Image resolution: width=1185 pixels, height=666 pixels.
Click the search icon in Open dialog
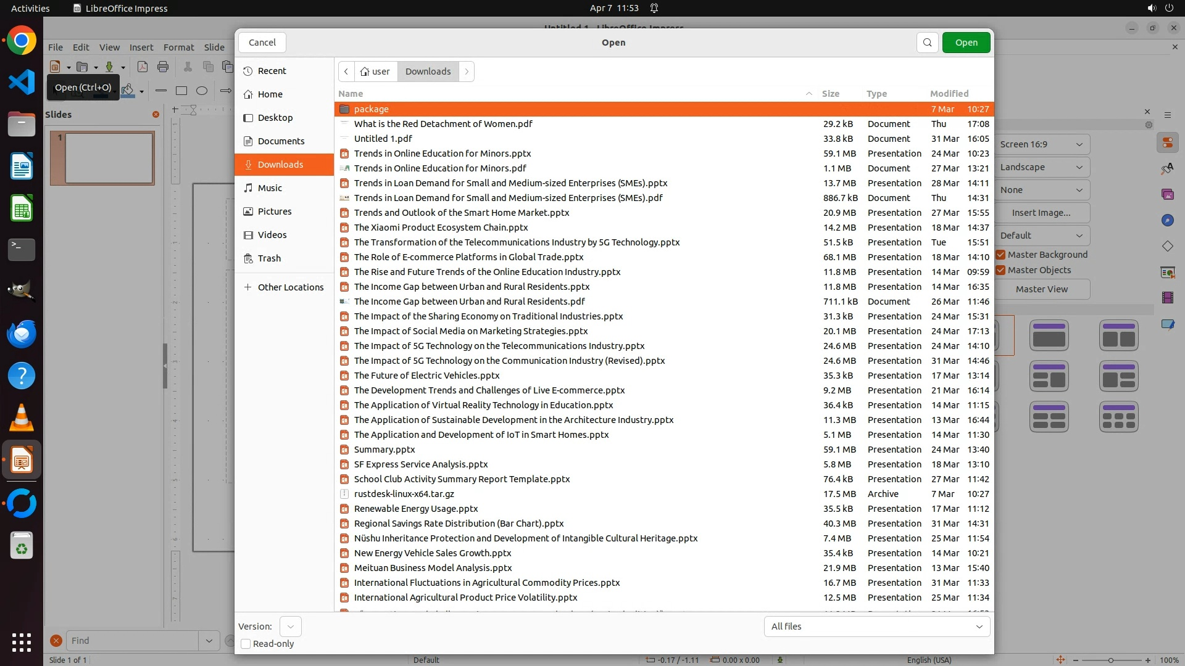tap(927, 43)
